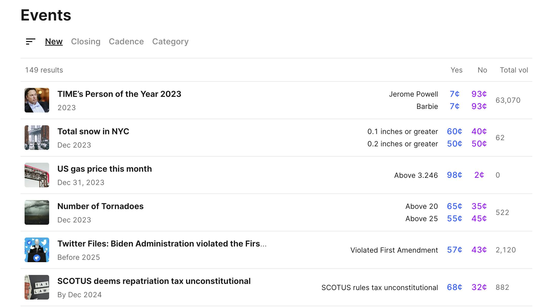This screenshot has height=308, width=540.
Task: Click the Twitter Files Biden thumbnail
Action: pyautogui.click(x=37, y=250)
